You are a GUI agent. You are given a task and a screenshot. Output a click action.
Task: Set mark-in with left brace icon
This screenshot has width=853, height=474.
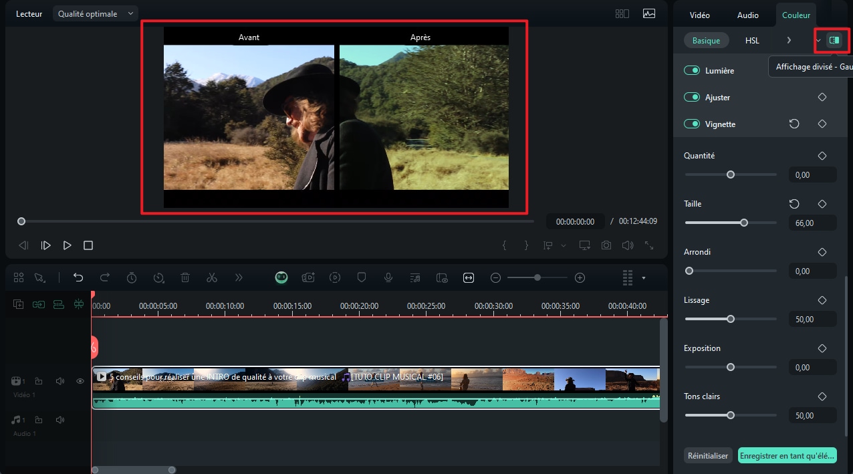[505, 245]
